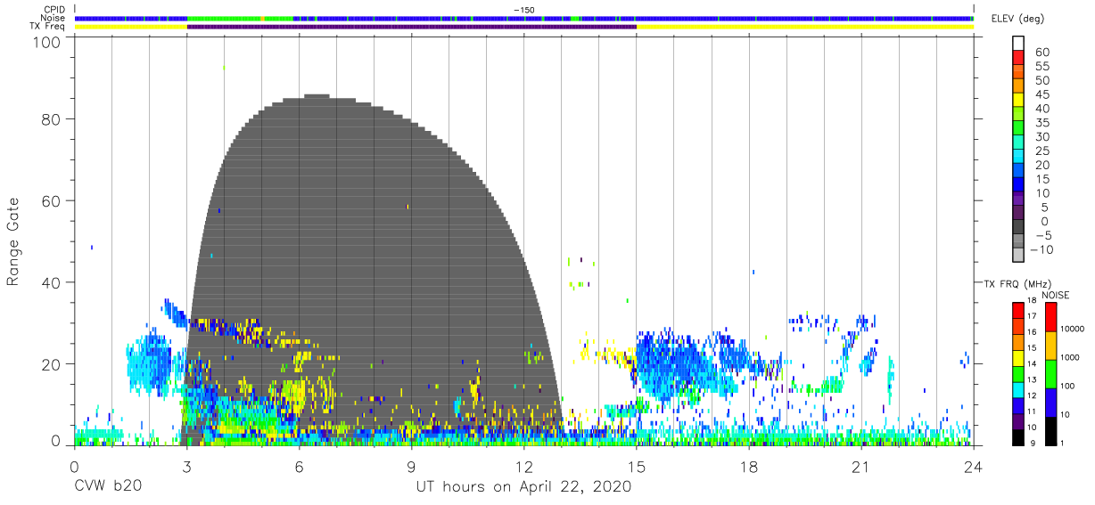
Task: Click the '3' tick on UT hours axis
Action: tap(187, 467)
